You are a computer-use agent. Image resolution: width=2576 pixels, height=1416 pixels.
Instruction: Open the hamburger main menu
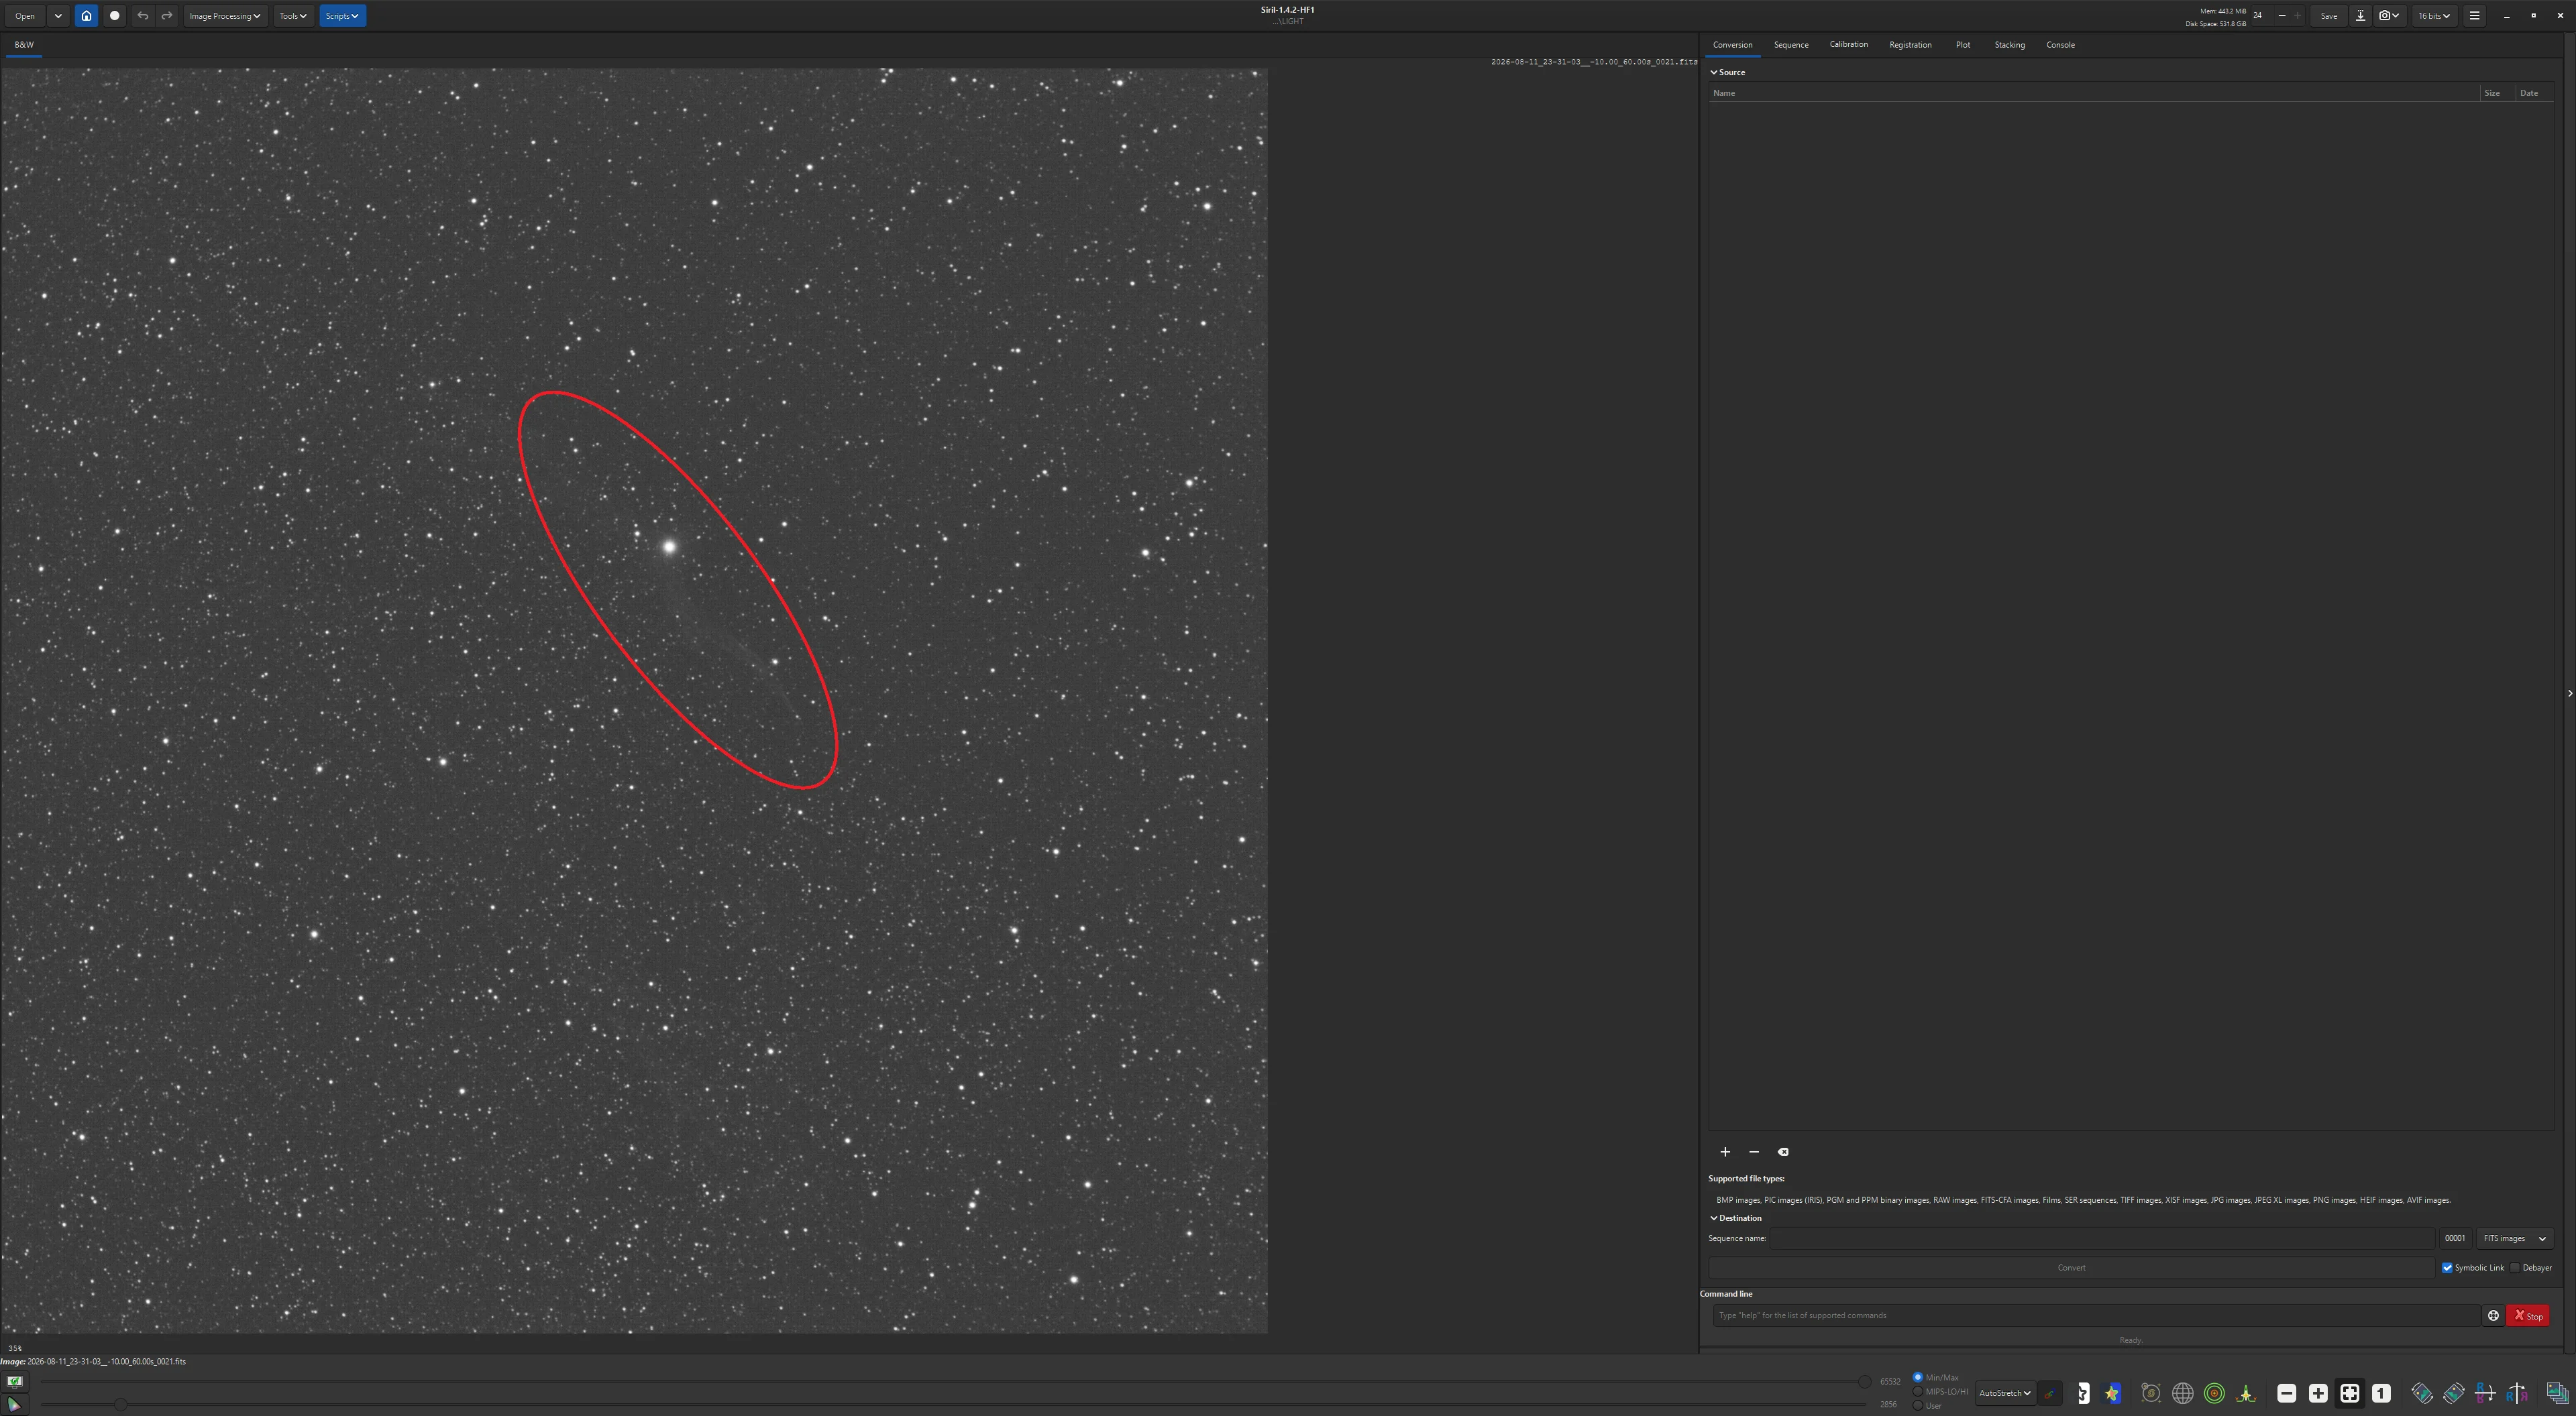pos(2474,16)
